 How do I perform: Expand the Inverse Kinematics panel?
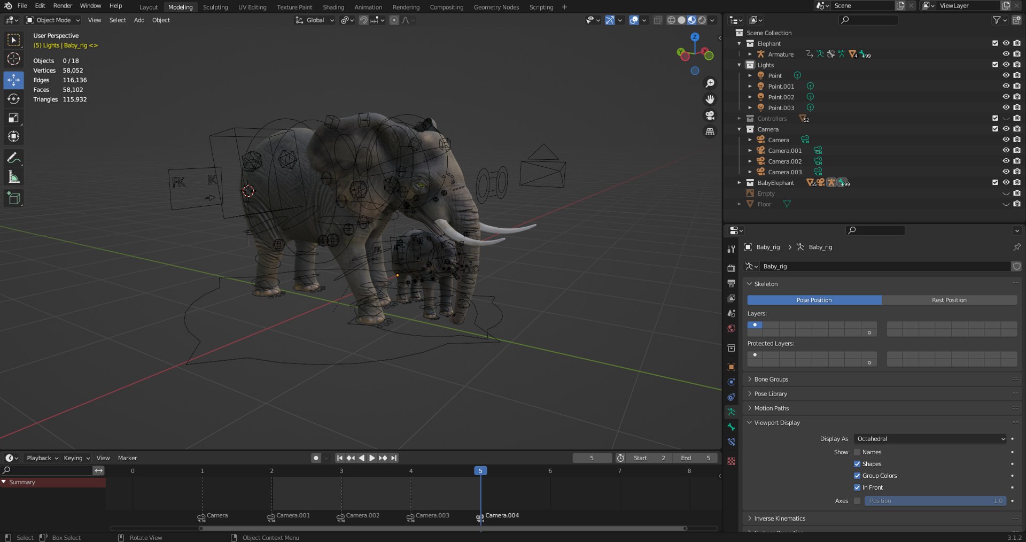749,518
